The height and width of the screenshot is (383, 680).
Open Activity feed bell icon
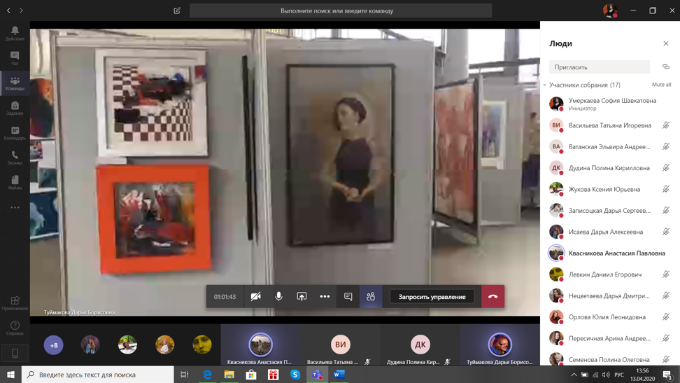[15, 33]
